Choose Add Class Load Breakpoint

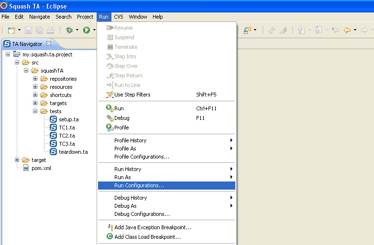(x=166, y=237)
